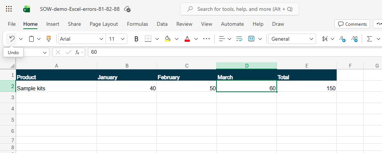This screenshot has width=382, height=153.
Task: Click the currency accounting format icon
Action: tap(325, 39)
